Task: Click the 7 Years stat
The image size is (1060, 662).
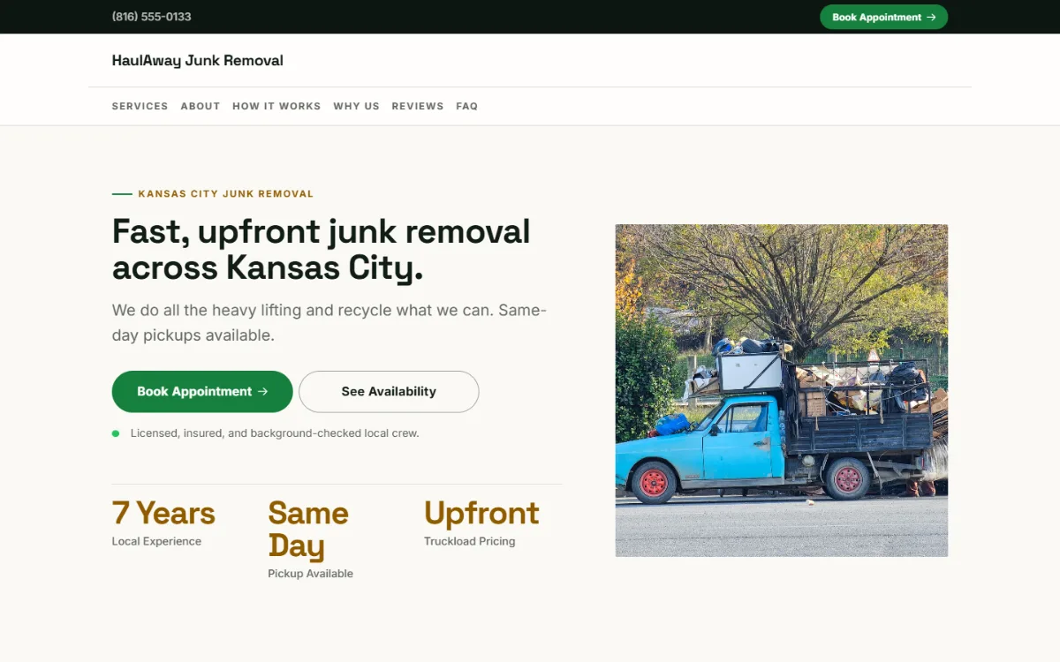Action: [x=163, y=513]
